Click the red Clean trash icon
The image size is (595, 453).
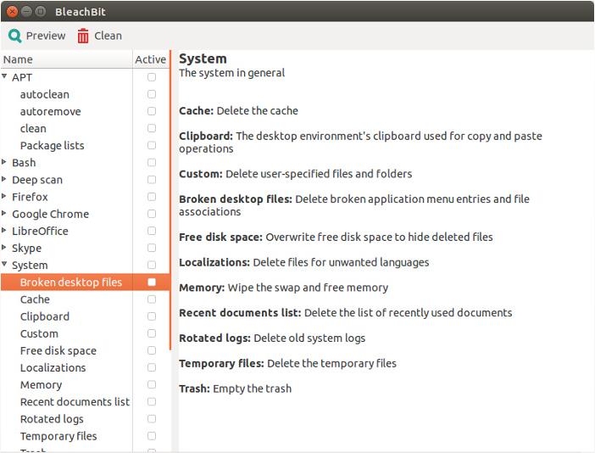pos(83,36)
